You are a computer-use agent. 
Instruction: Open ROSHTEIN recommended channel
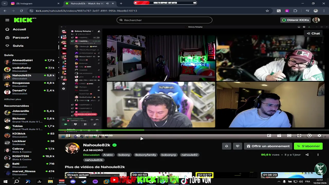point(29,158)
